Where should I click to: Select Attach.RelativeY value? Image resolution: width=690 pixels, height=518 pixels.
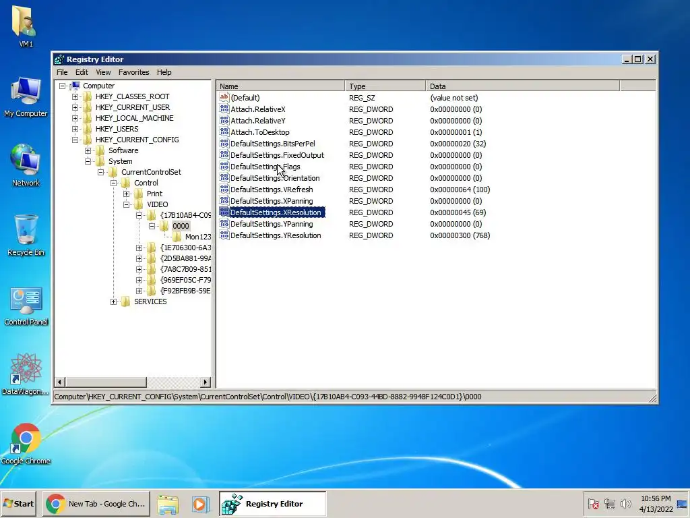point(258,121)
